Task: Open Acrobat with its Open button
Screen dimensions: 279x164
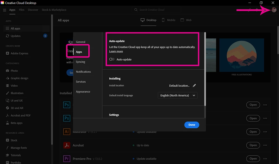Action: point(253,145)
